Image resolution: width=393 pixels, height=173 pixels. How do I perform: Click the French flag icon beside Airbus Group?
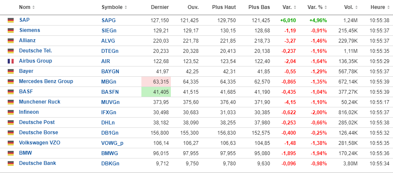[11, 61]
